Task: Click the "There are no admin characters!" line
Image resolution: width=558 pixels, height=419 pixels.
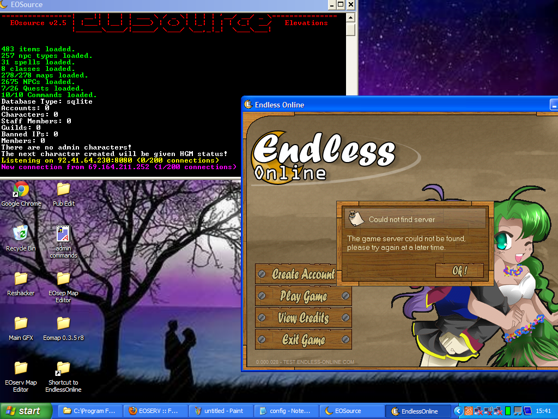Action: [66, 147]
